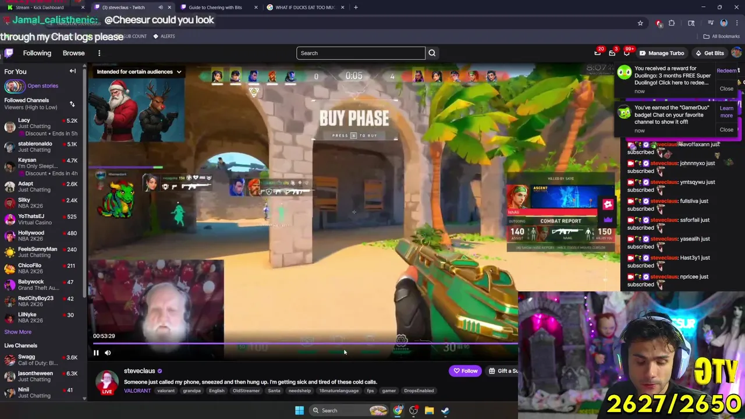This screenshot has height=419, width=745.
Task: Focus the Twitch search field
Action: tap(361, 53)
